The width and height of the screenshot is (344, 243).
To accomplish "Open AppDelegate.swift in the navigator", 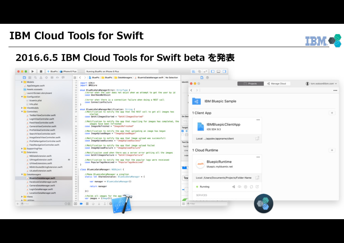I will pyautogui.click(x=36, y=86).
